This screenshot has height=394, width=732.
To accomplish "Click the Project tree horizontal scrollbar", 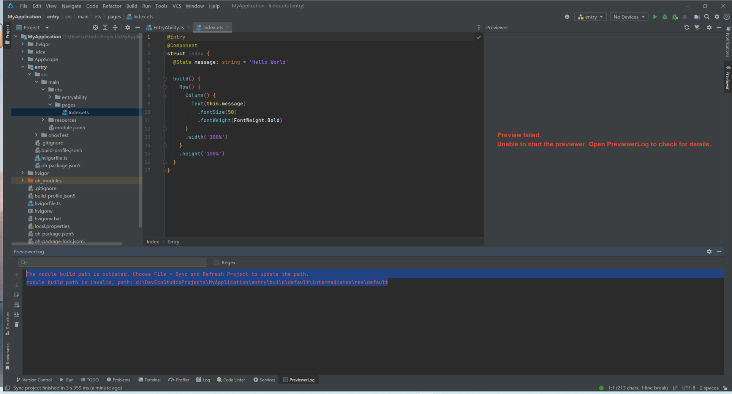I will [x=67, y=244].
